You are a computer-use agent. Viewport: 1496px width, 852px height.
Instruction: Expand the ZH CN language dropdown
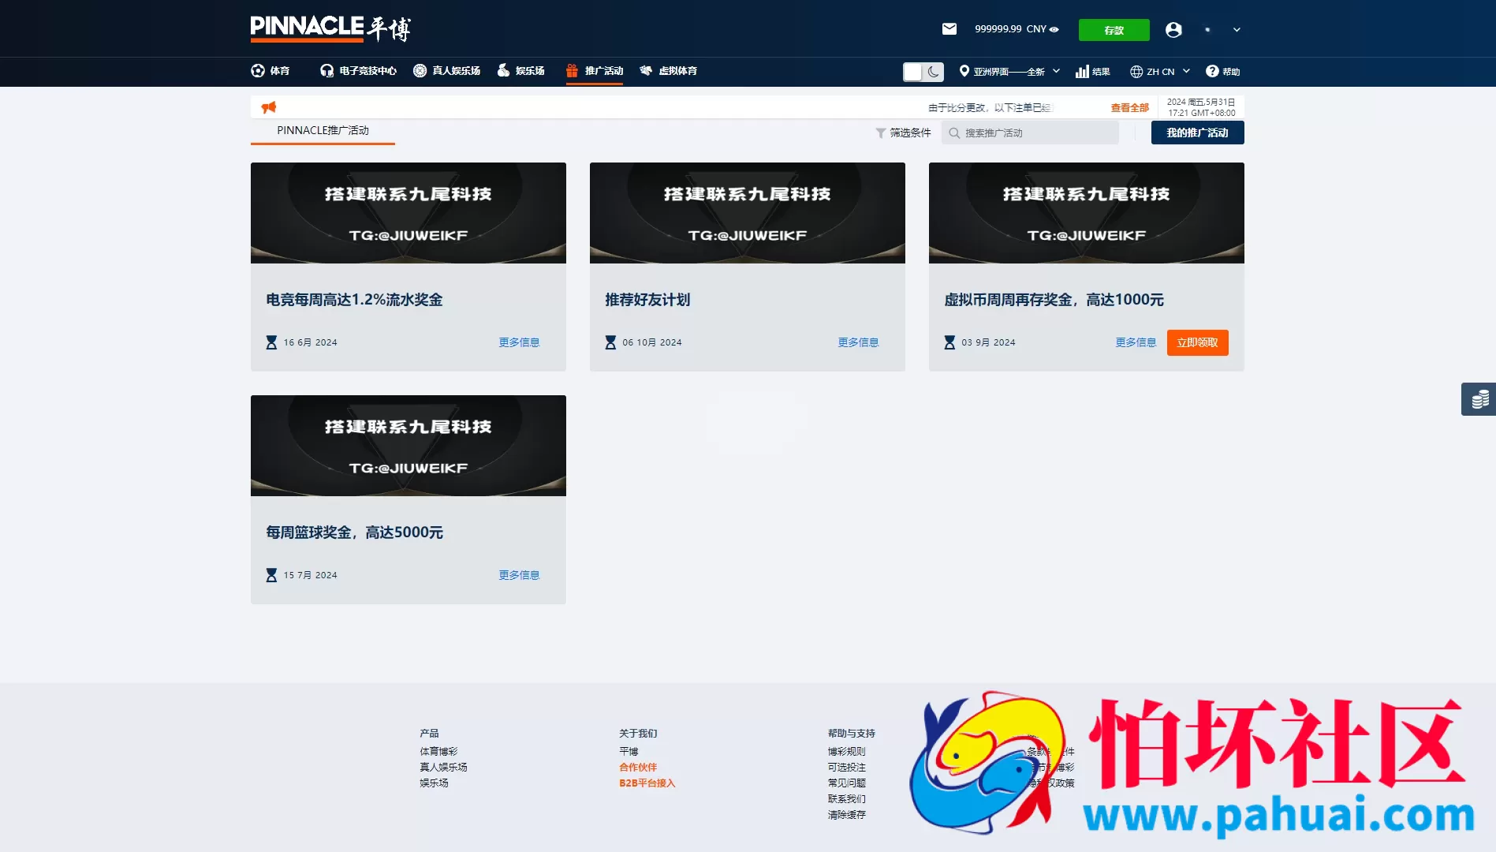(x=1160, y=72)
